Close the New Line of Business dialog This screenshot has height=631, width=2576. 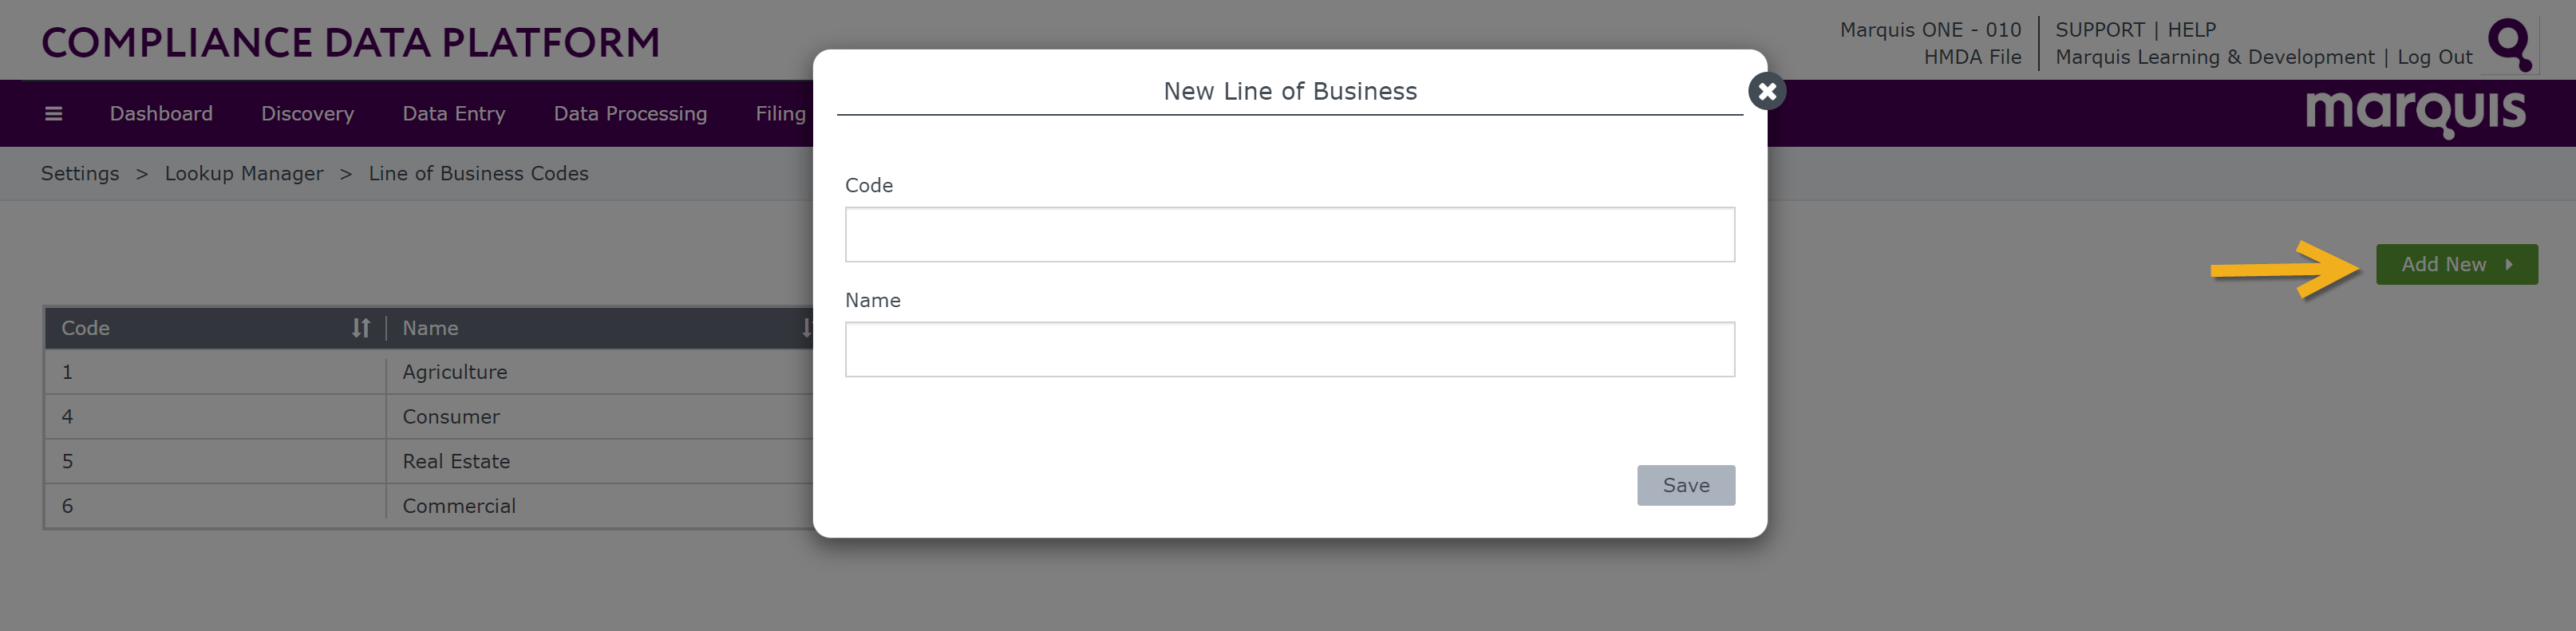pos(1767,92)
